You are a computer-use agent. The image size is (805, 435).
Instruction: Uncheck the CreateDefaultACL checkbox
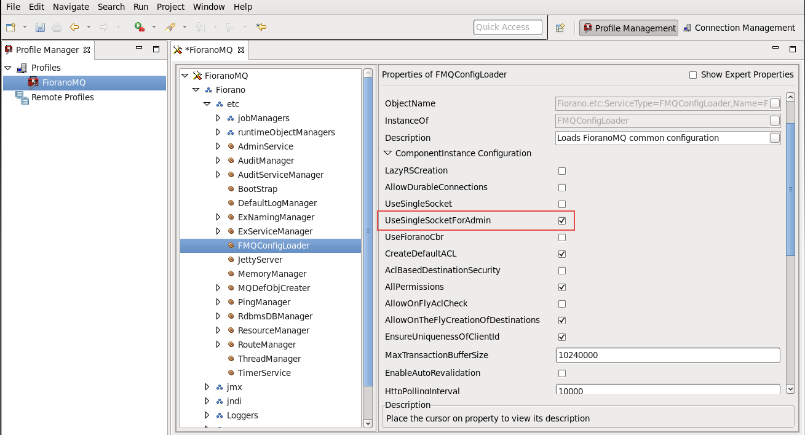pyautogui.click(x=561, y=254)
